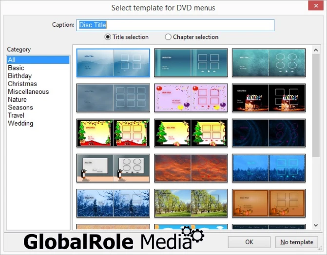Click the template list scrollbar thumb

tap(316, 106)
